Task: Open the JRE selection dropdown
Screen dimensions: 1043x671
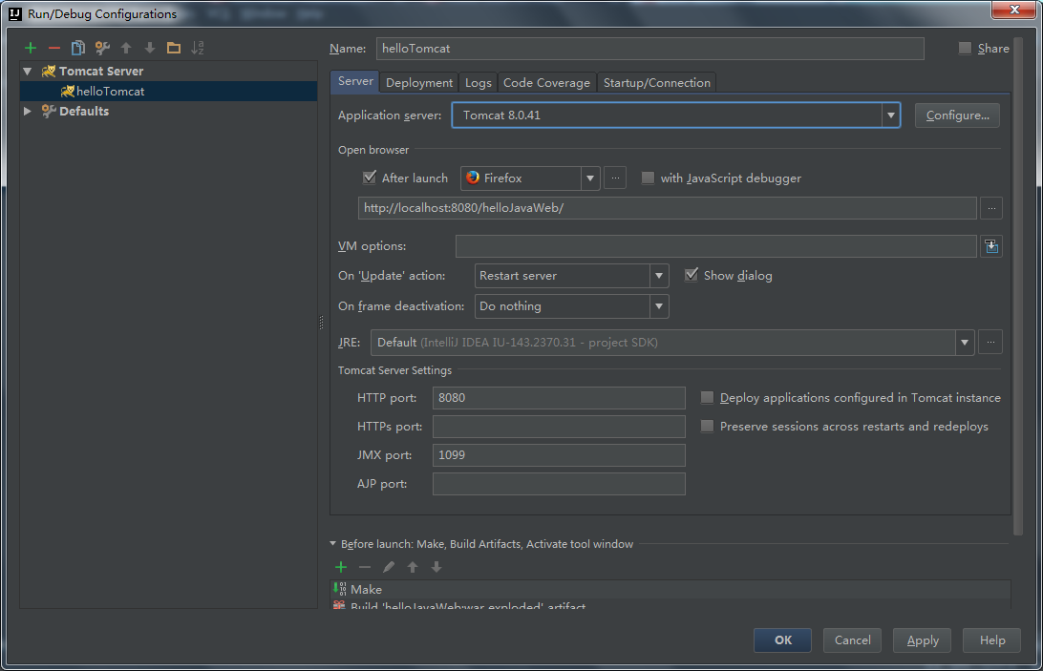Action: pos(965,343)
